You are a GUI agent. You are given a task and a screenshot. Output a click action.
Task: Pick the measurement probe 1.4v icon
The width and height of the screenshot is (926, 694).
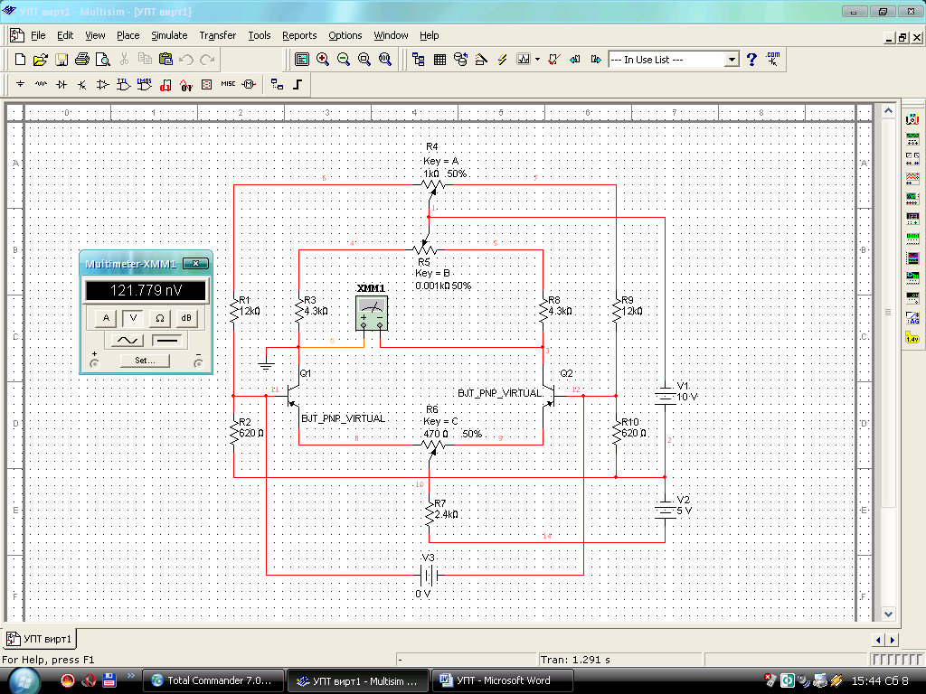[x=912, y=338]
